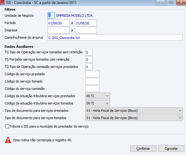Click the Caminho/Nome do arquivo label

24,37
